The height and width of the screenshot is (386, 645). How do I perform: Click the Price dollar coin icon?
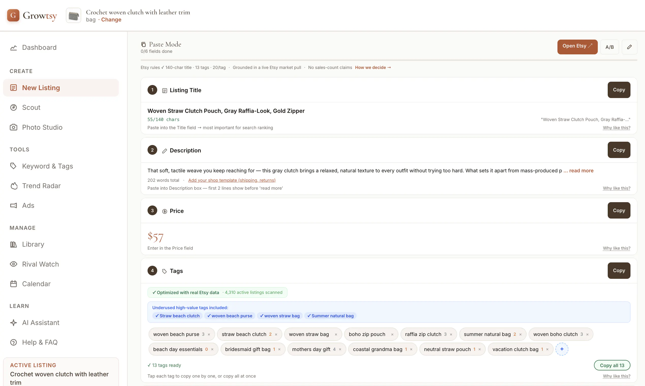[164, 211]
